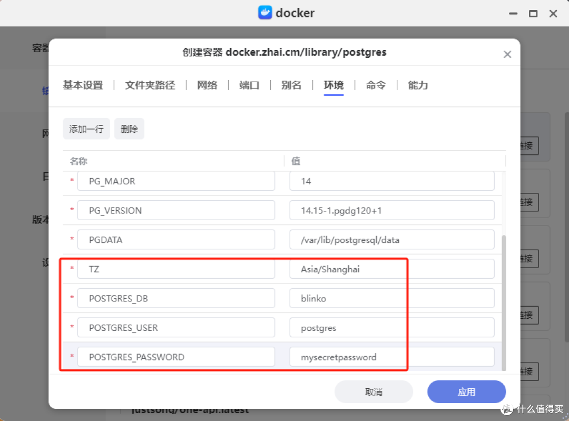569x421 pixels.
Task: Open the 能力 tab
Action: pos(418,85)
